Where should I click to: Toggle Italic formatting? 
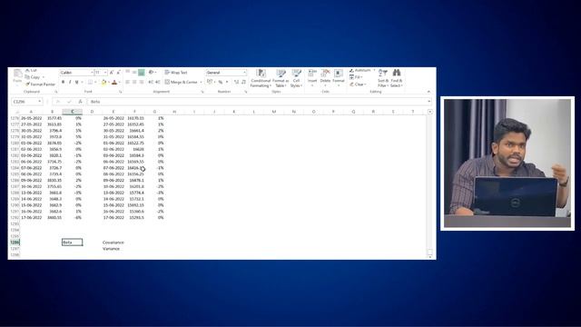[70, 82]
